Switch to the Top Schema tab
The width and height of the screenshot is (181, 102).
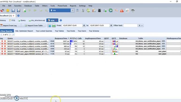[94, 31]
